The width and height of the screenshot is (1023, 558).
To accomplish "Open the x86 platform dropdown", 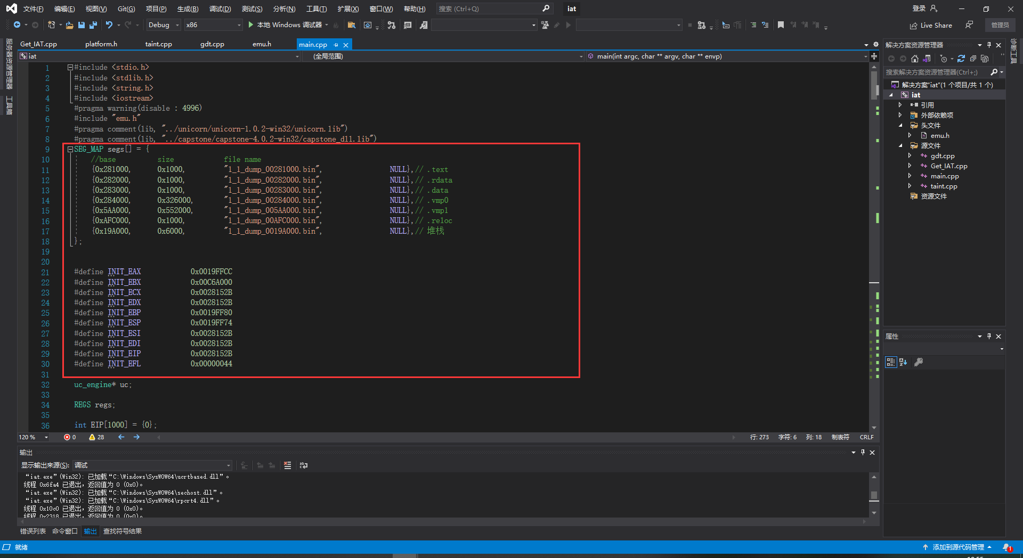I will pos(213,25).
